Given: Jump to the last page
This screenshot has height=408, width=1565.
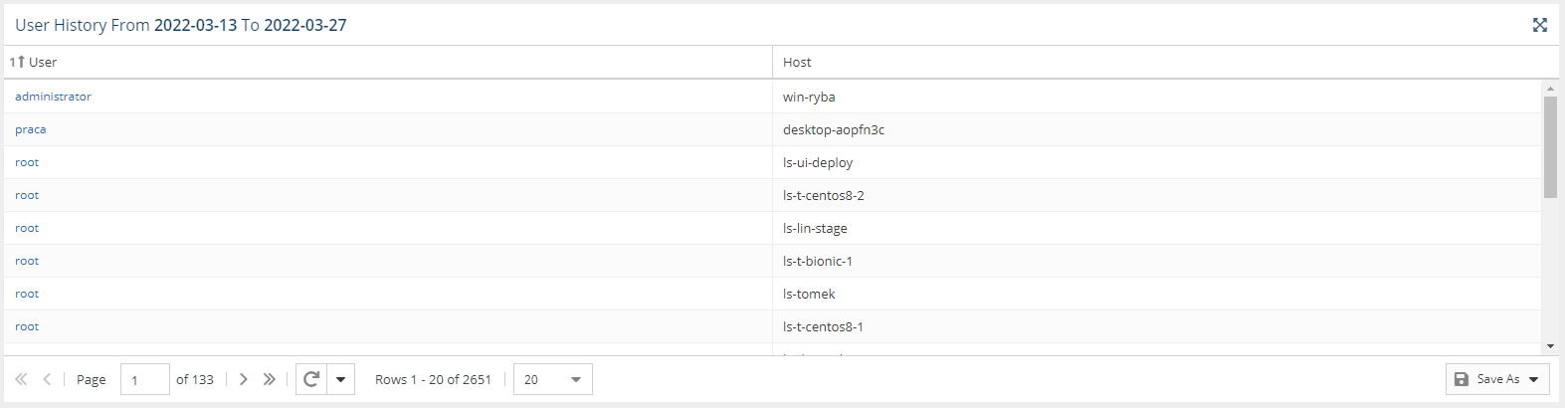Looking at the screenshot, I should 270,379.
